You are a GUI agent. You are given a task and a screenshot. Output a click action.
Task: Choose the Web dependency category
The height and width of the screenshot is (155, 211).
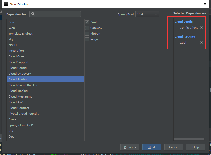12,28
